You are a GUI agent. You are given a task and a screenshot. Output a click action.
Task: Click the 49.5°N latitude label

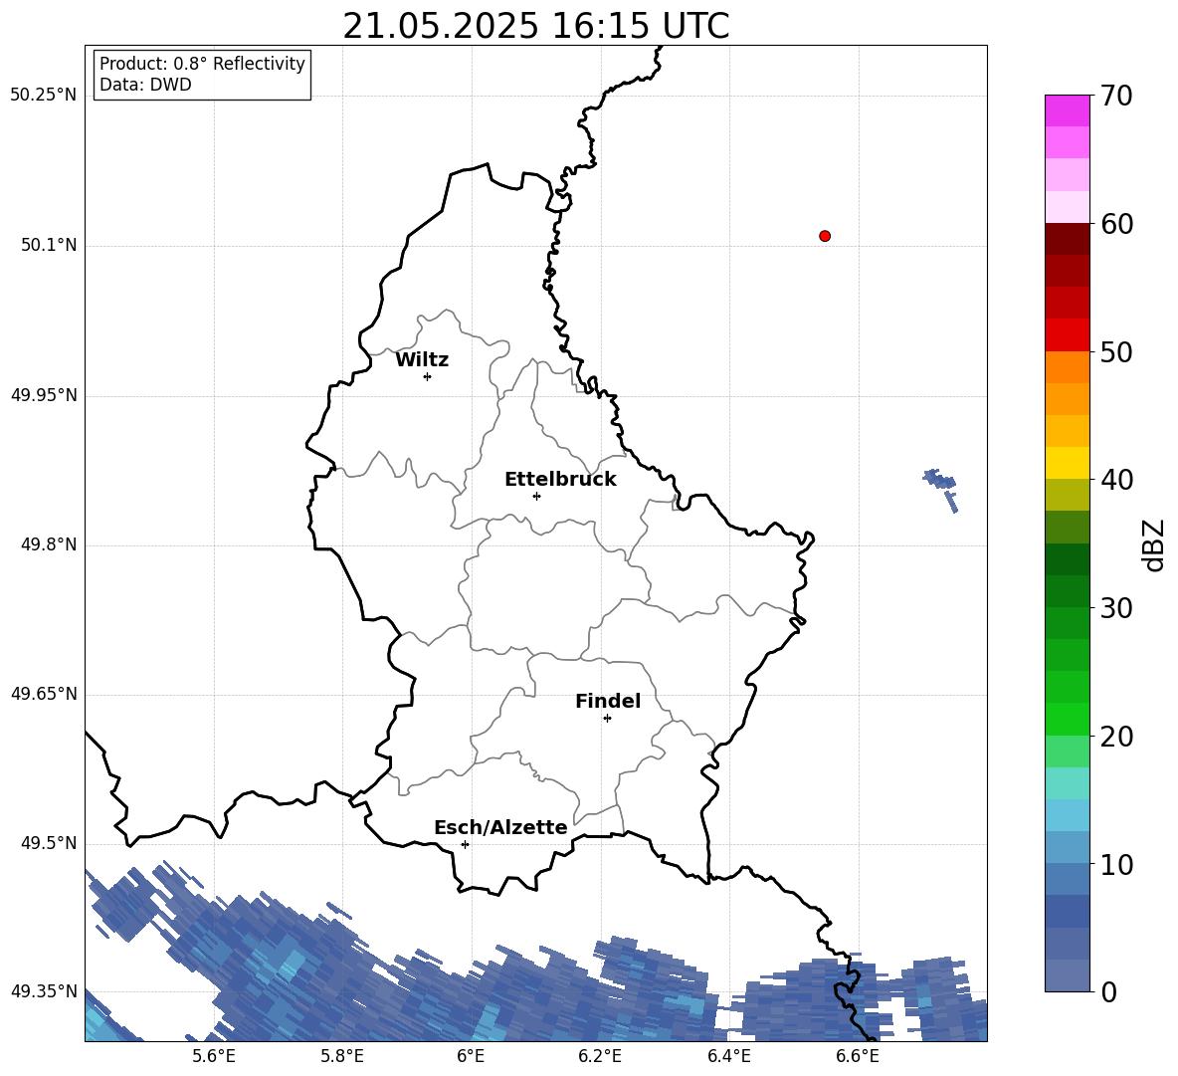point(49,843)
